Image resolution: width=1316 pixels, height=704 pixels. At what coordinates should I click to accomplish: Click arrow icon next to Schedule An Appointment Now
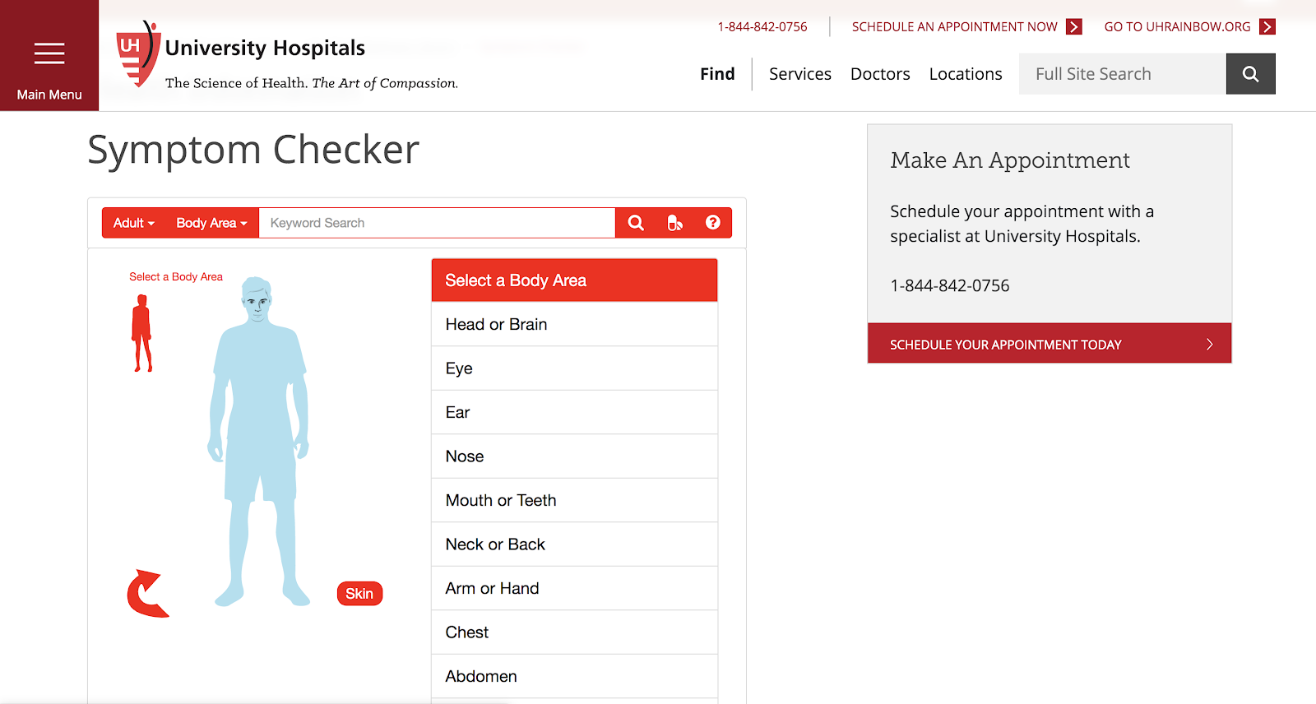tap(1073, 27)
